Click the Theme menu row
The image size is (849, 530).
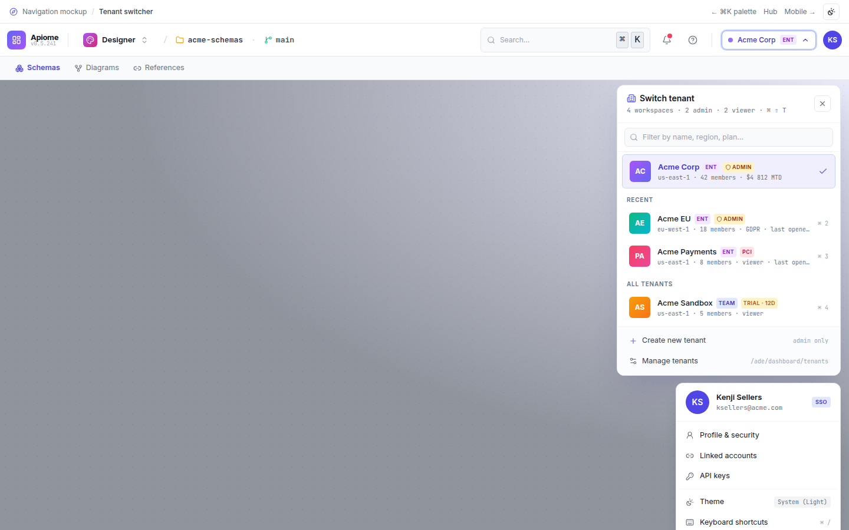click(x=758, y=502)
